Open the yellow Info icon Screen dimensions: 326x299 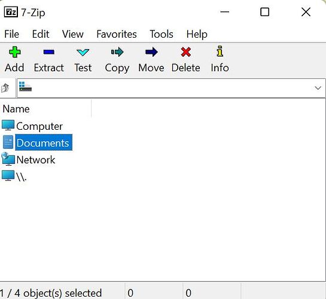[x=220, y=51]
